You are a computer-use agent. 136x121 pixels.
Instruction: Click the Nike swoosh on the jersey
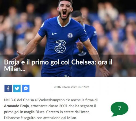click(55, 34)
